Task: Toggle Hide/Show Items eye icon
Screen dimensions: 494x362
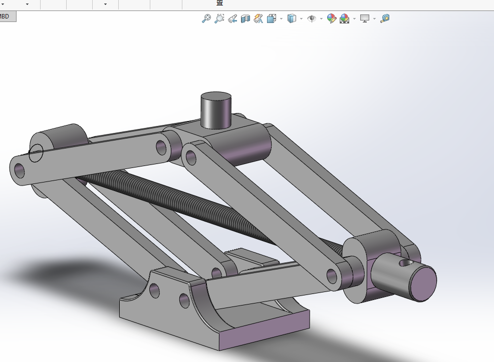Action: tap(312, 19)
